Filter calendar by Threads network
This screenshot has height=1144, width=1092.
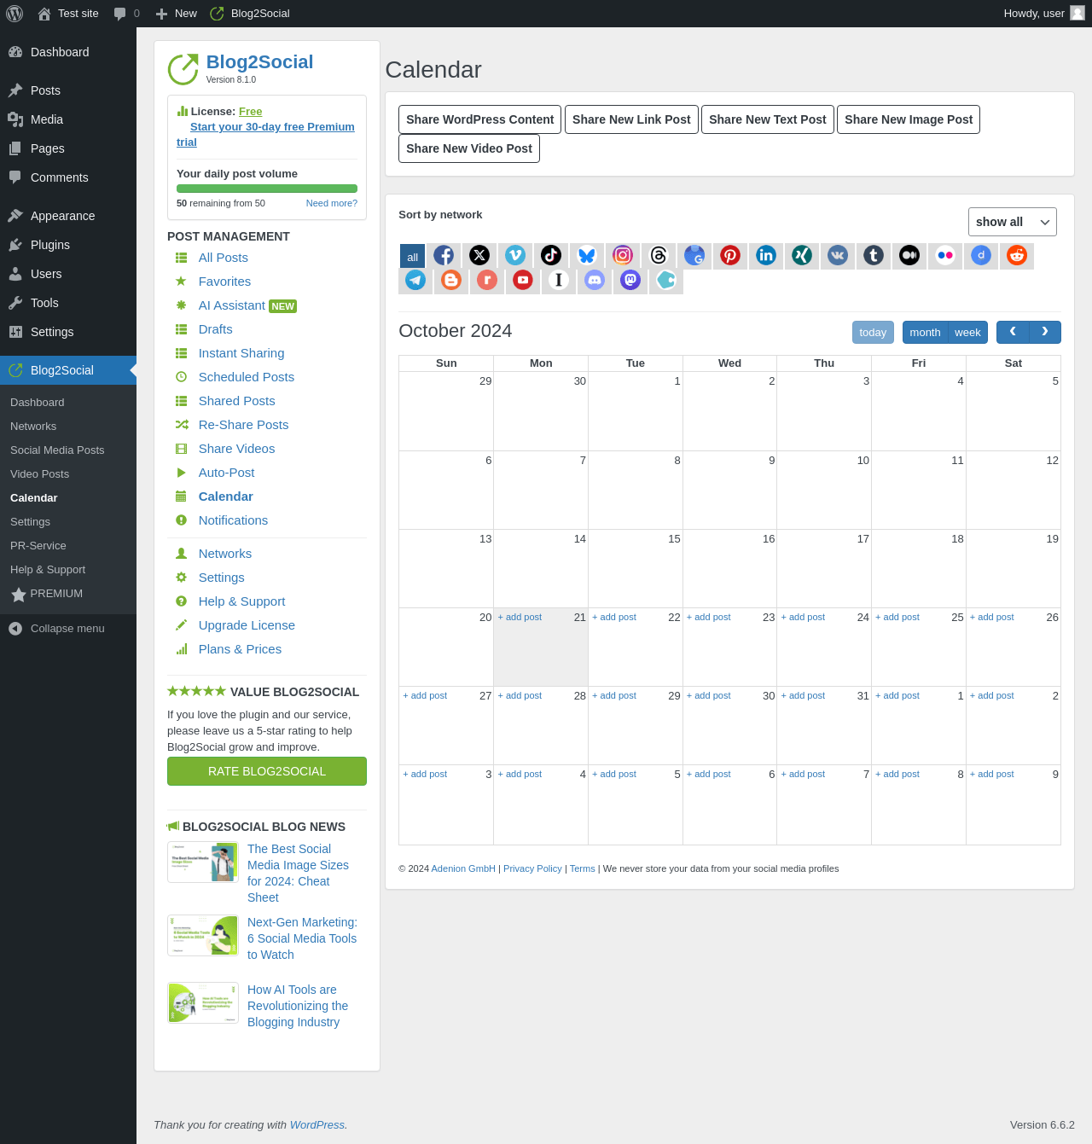(659, 255)
